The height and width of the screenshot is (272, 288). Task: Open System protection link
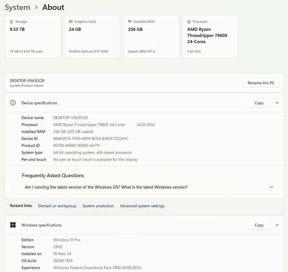coord(98,206)
